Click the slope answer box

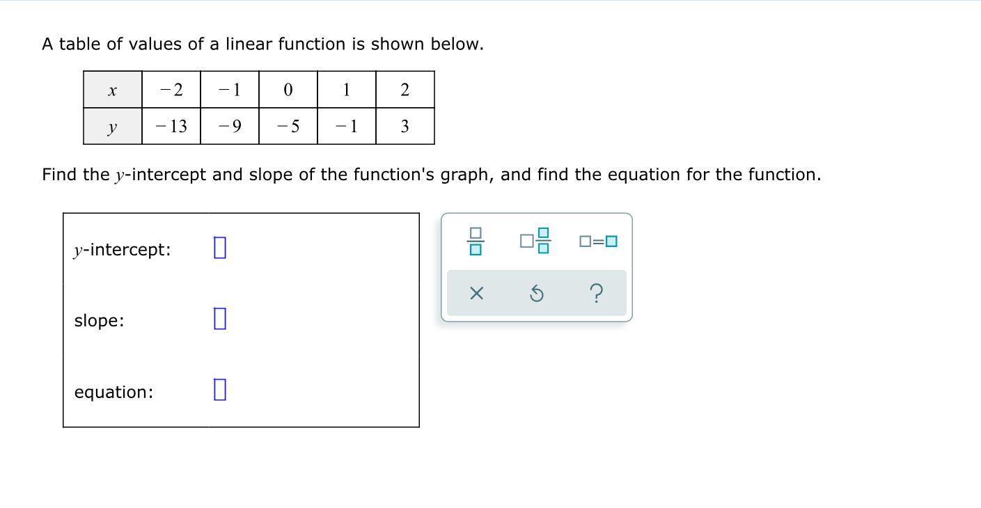219,319
